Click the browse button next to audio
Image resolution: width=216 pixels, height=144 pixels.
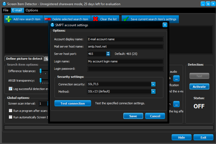coord(176,78)
